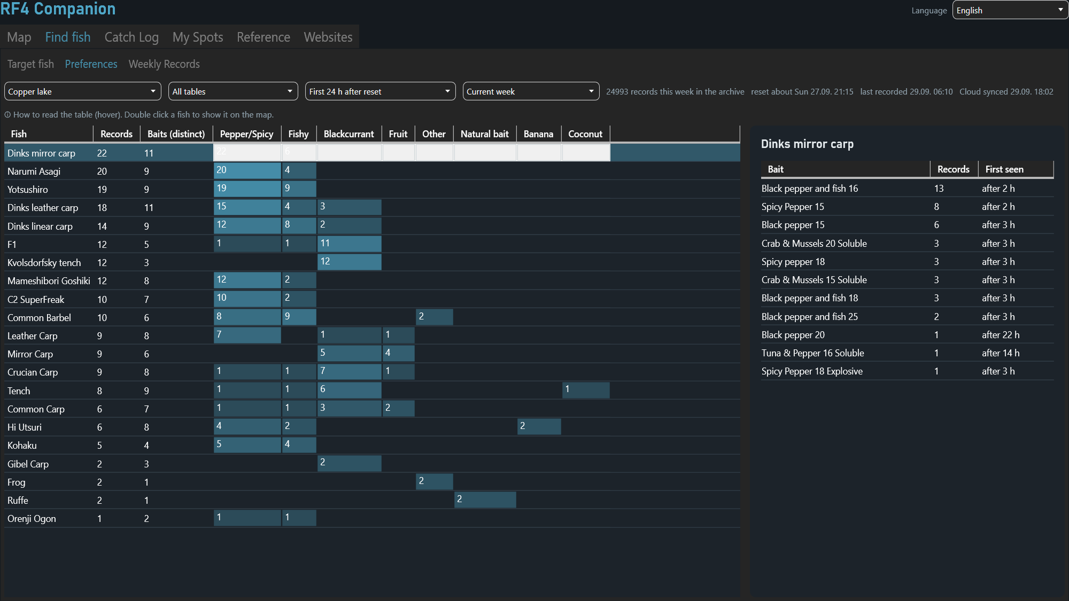Image resolution: width=1069 pixels, height=601 pixels.
Task: Select the Dinks leather carp row
Action: (372, 207)
